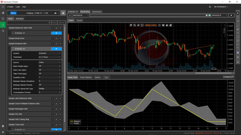Expand the Sample Advanced Take Profit options arrow
Image resolution: width=241 pixels, height=135 pixels.
click(x=52, y=28)
